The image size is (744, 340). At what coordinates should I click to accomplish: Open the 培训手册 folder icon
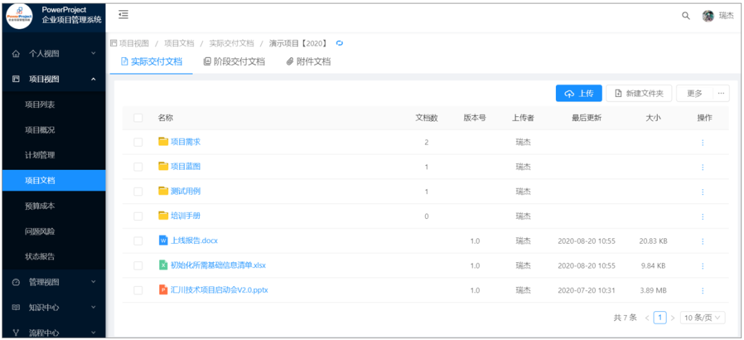pos(163,215)
